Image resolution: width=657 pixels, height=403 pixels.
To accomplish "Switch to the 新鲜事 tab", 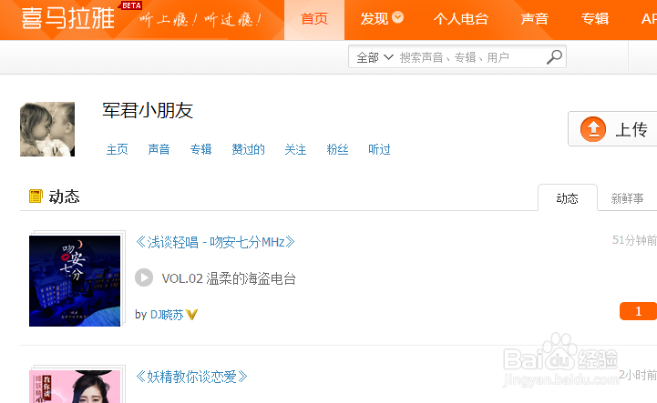I will [627, 198].
